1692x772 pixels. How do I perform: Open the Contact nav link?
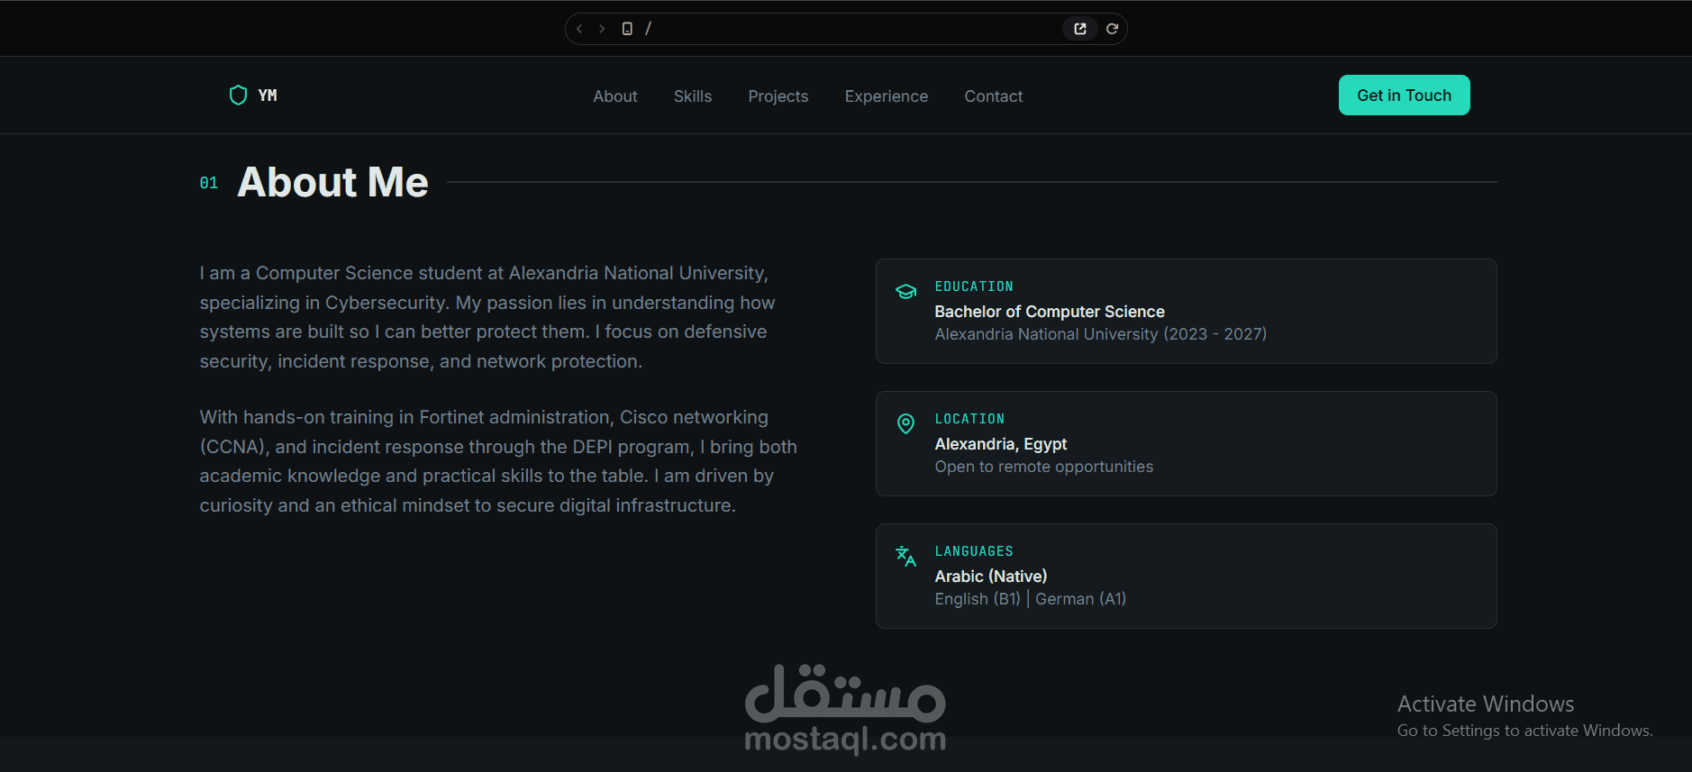994,96
